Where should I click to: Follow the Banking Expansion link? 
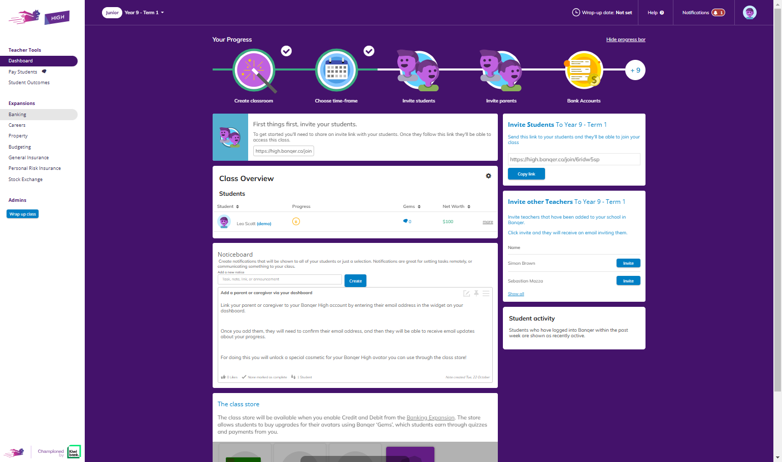[x=430, y=418]
